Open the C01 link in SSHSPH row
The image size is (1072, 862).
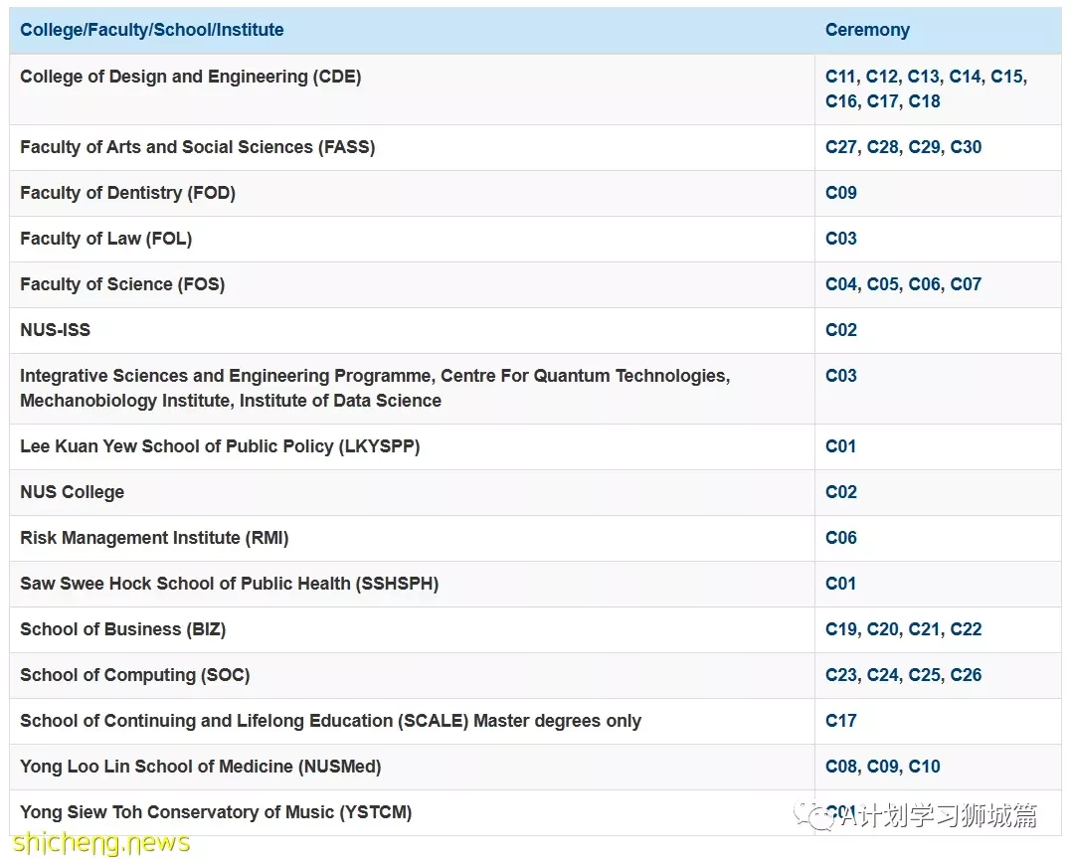pos(840,584)
